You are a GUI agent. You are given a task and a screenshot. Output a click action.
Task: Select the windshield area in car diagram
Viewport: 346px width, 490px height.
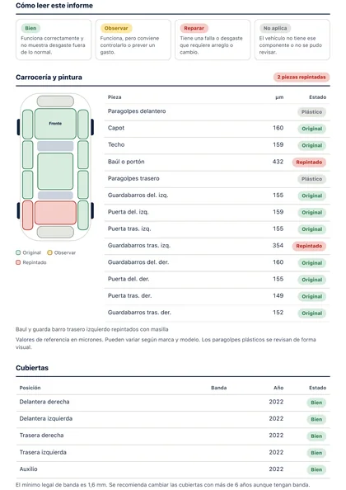(x=55, y=146)
